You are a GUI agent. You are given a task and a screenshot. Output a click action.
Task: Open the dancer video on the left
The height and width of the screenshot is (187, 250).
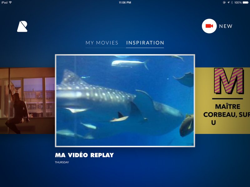pyautogui.click(x=27, y=101)
